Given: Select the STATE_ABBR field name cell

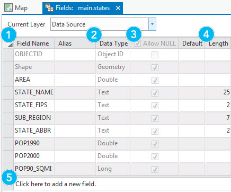Looking at the screenshot, I should tap(34, 131).
